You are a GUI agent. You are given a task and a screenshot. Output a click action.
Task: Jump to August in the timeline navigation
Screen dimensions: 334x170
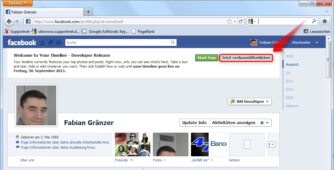tap(292, 64)
